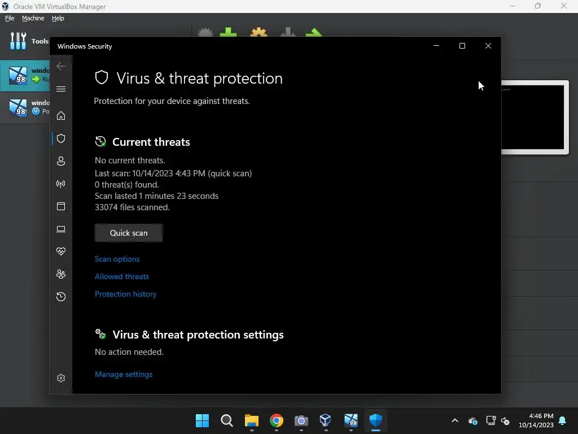Viewport: 578px width, 434px height.
Task: Click the Quick scan button
Action: click(129, 233)
